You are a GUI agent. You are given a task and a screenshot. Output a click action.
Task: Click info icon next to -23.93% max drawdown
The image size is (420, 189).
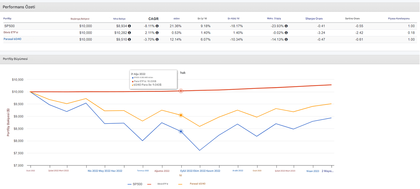click(x=286, y=26)
